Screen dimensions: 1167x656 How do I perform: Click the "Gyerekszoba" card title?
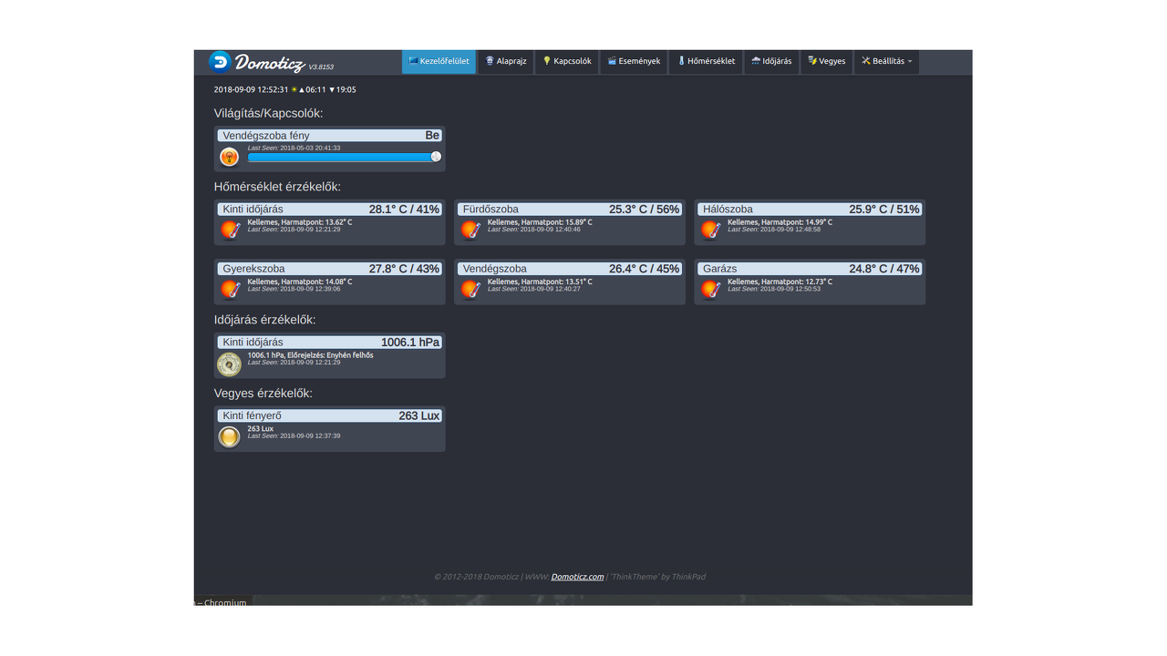pyautogui.click(x=253, y=269)
